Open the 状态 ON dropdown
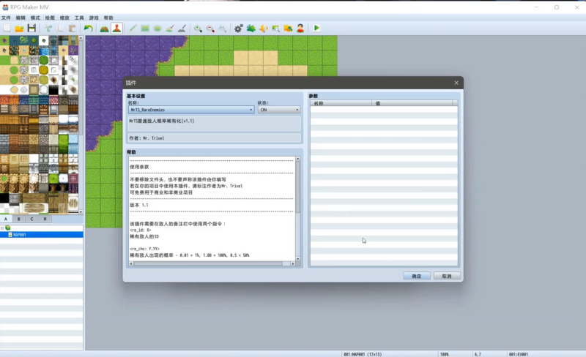This screenshot has width=586, height=357. click(x=279, y=110)
